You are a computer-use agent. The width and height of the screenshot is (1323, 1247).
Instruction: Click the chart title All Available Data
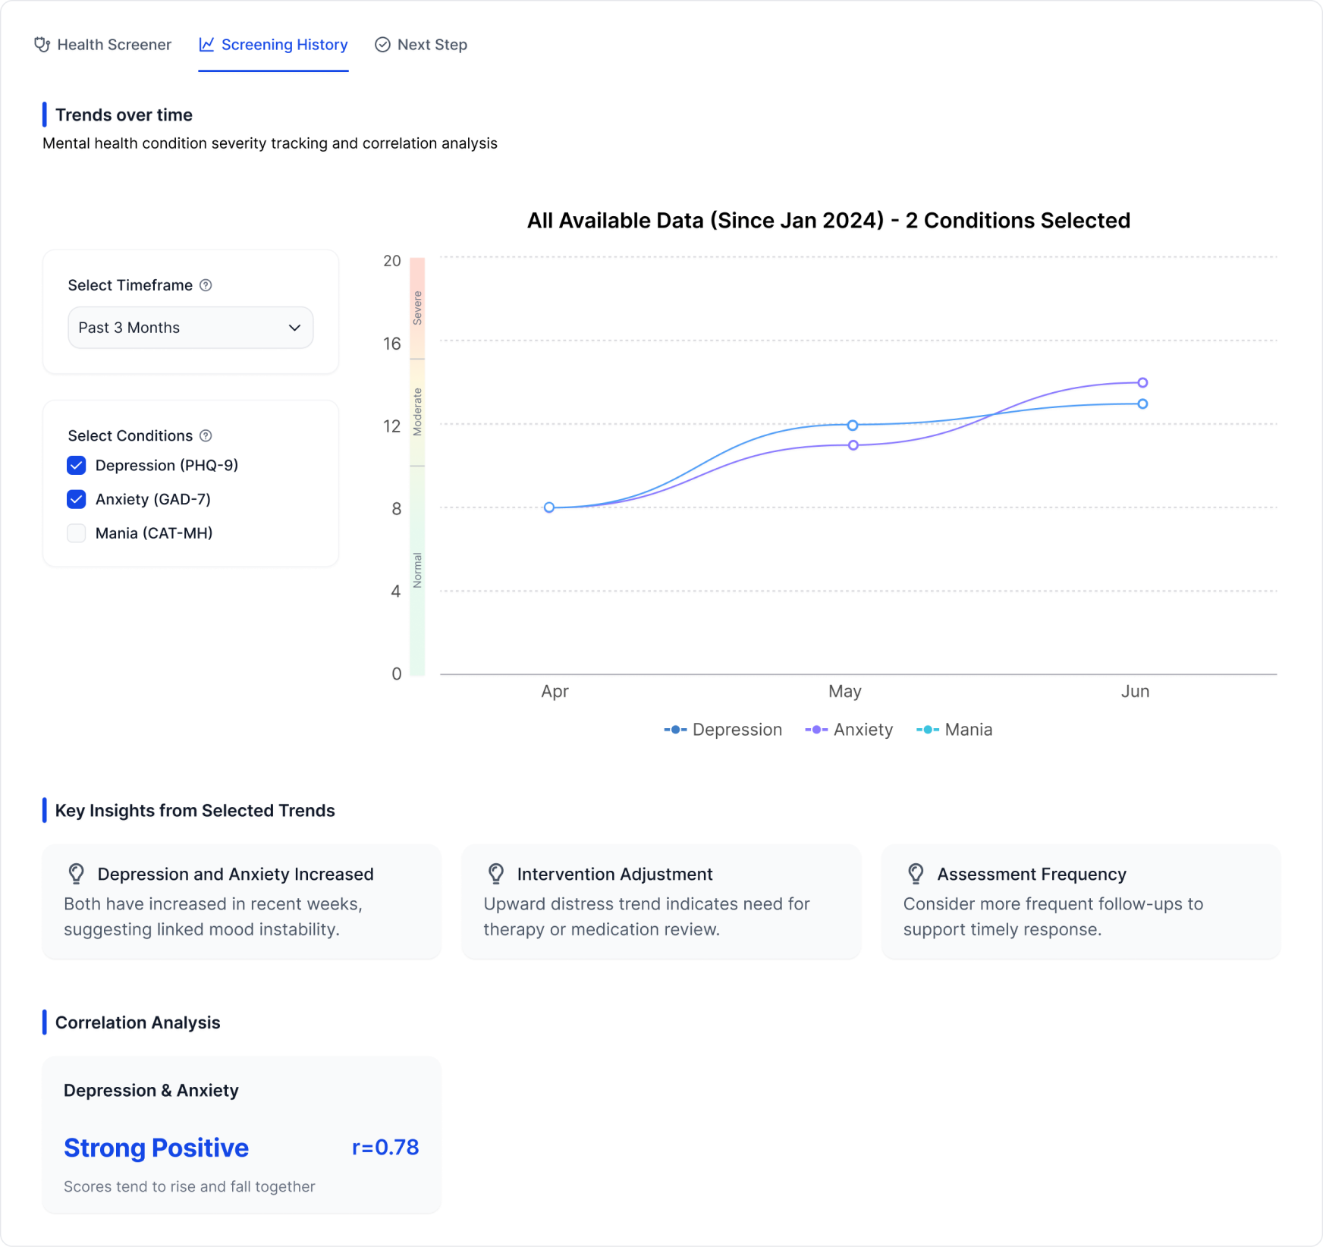coord(828,221)
